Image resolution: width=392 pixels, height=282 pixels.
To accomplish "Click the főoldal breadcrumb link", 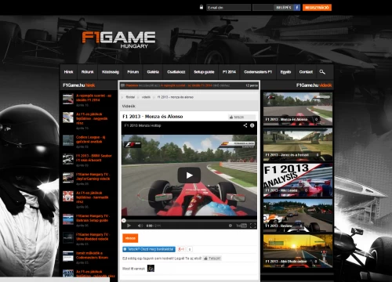I will [x=130, y=97].
